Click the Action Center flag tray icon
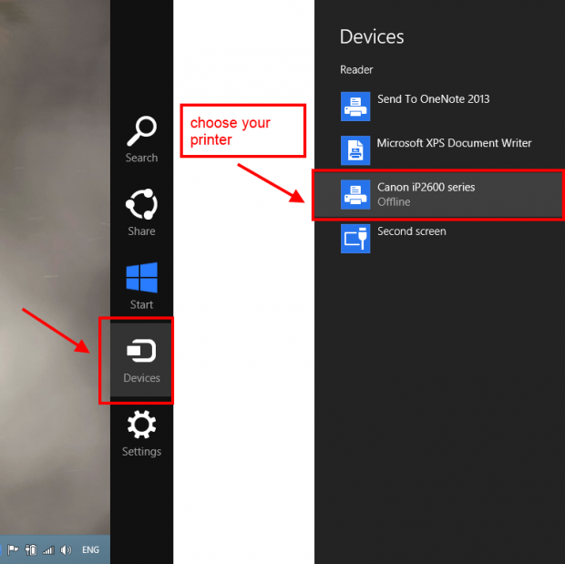This screenshot has height=564, width=565. [13, 549]
